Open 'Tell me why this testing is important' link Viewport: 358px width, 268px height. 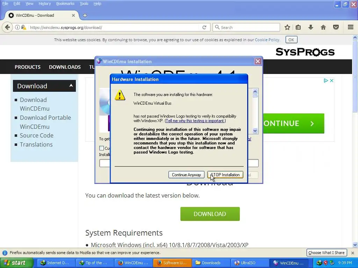click(x=195, y=121)
